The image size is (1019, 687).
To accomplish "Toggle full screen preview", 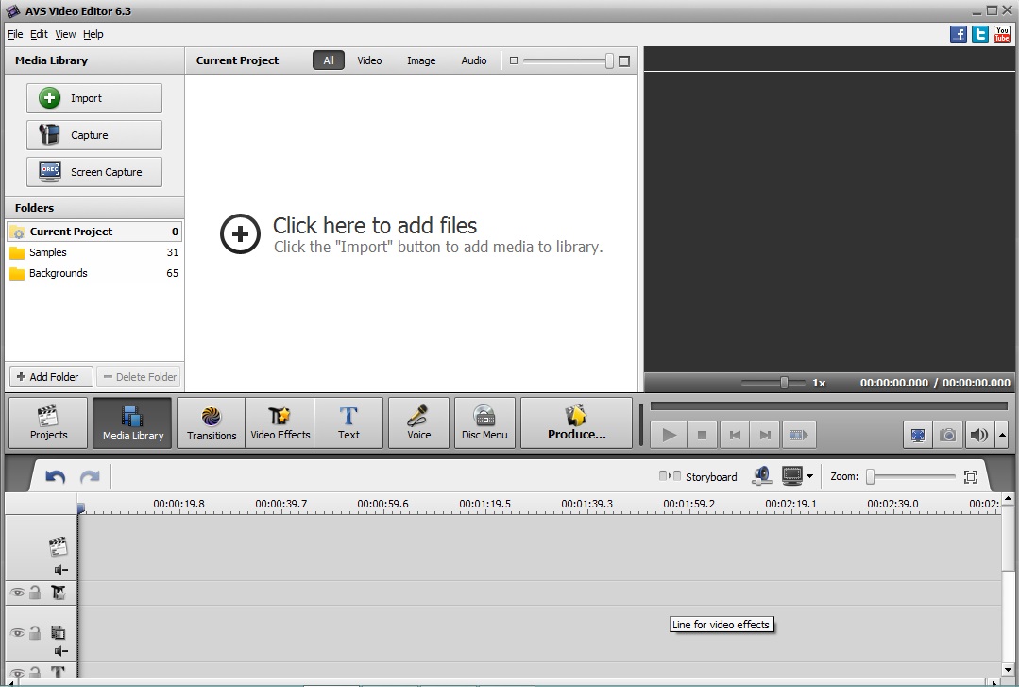I will (918, 435).
